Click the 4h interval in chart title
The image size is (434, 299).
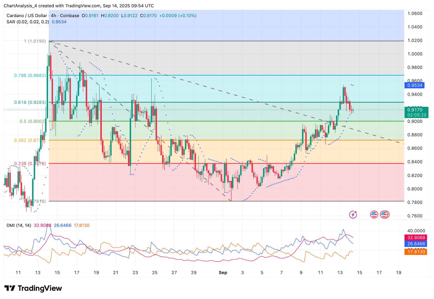[x=53, y=16]
